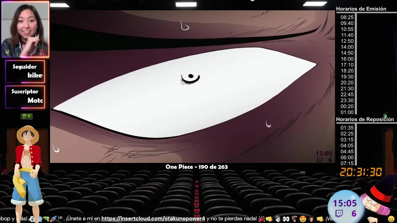This screenshot has width=397, height=223.
Task: Select the 07:15 rerun time
Action: [x=347, y=163]
